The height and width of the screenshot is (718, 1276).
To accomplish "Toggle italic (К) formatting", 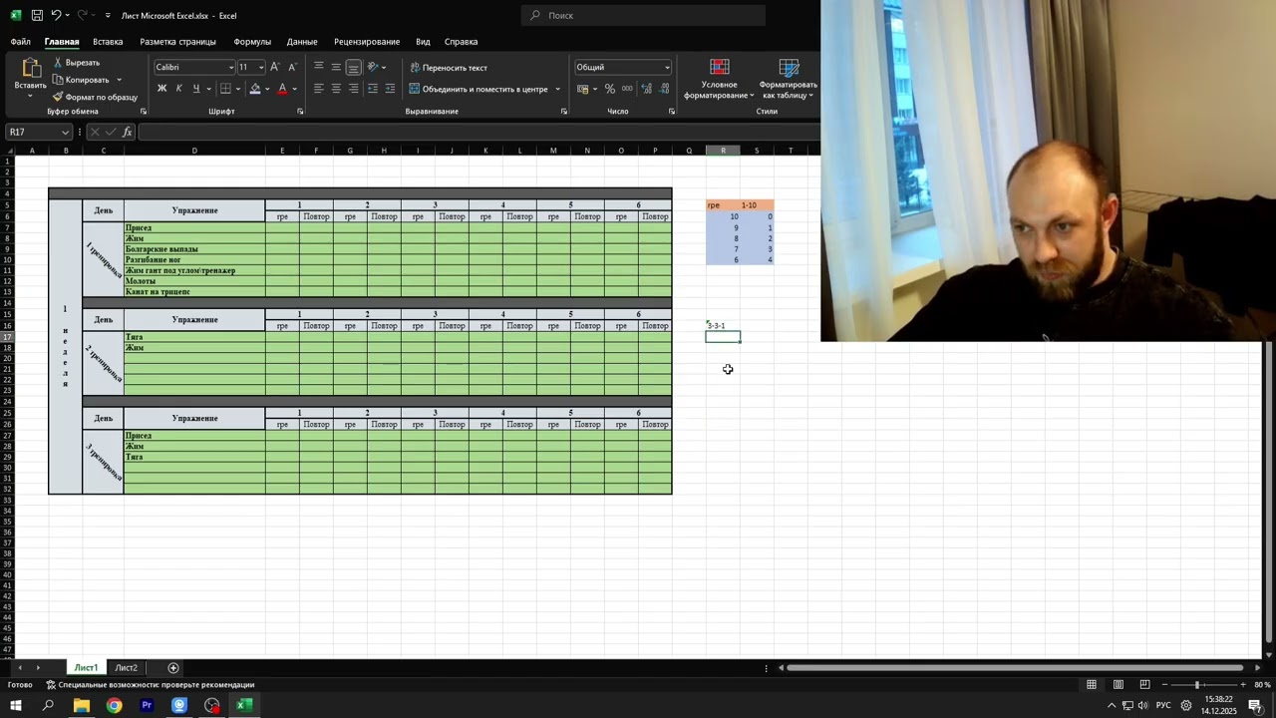I will coord(178,89).
